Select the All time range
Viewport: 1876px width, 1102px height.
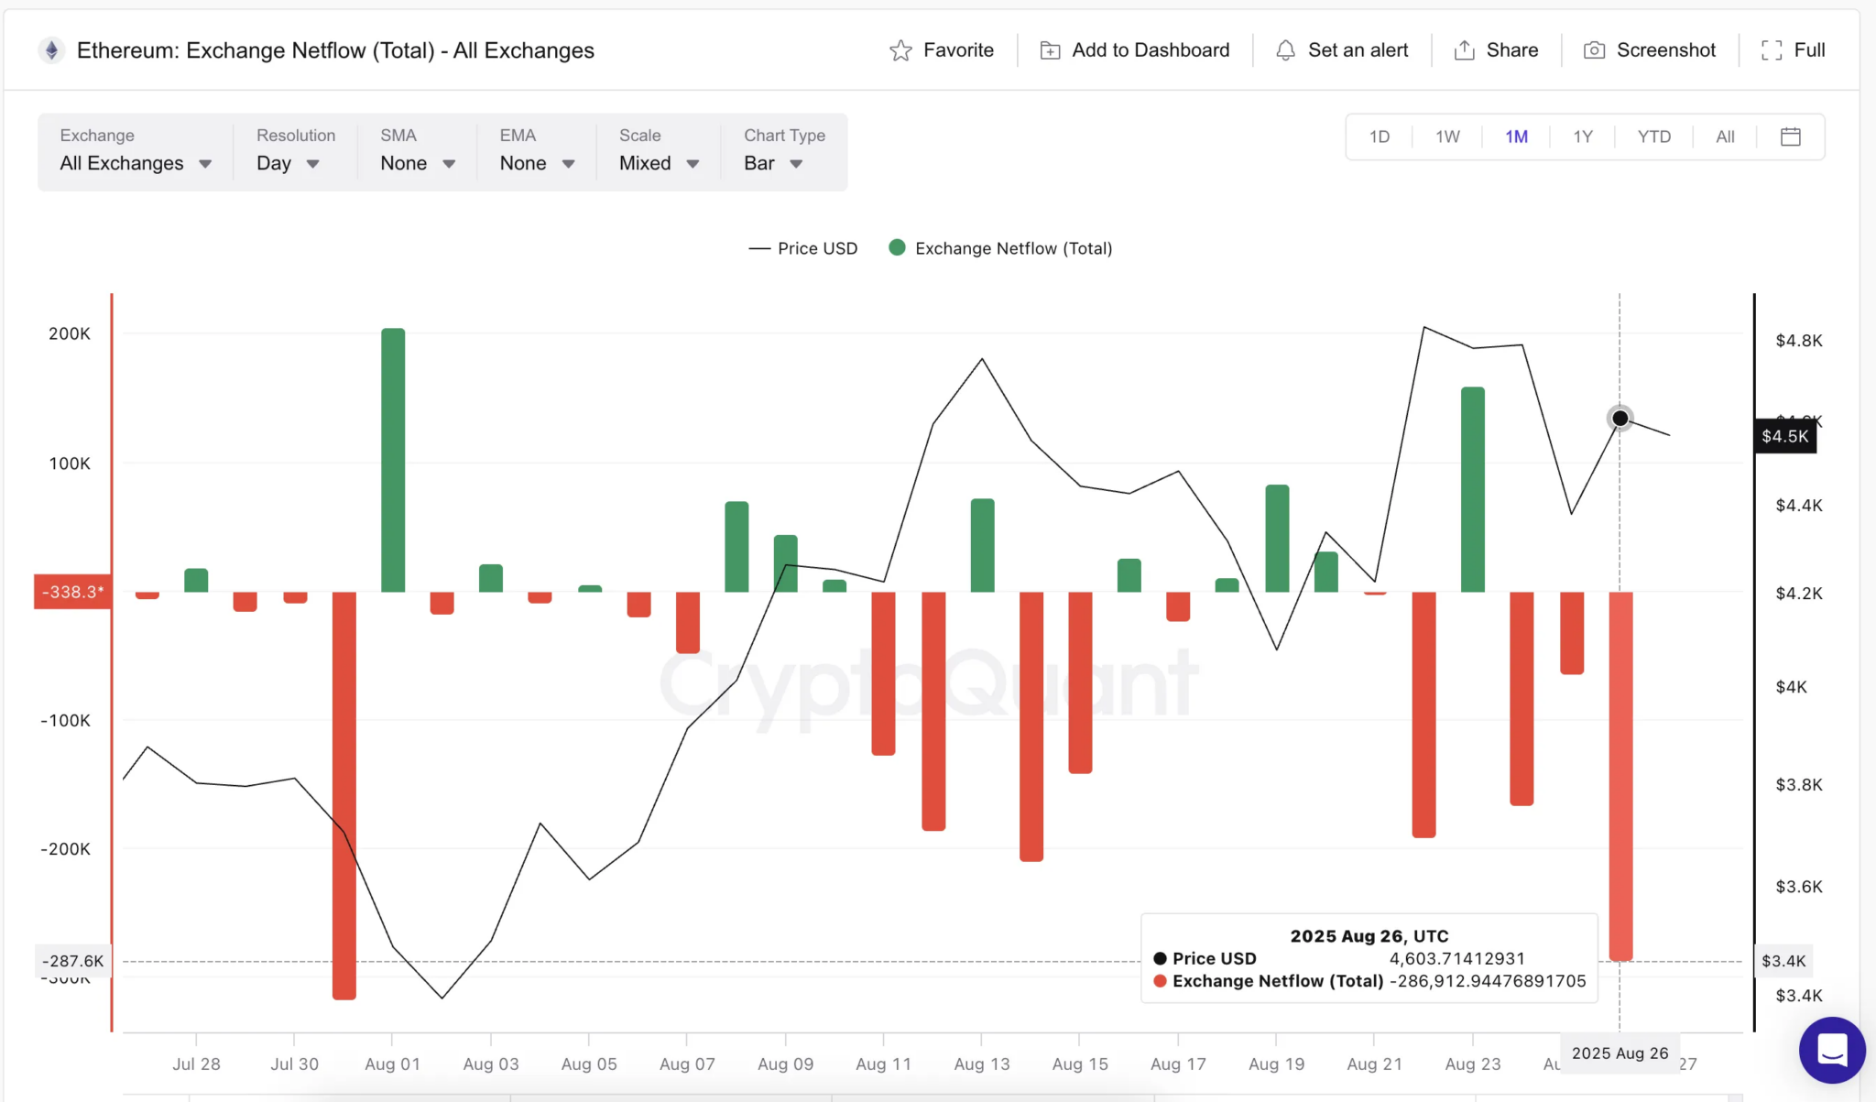[1725, 136]
